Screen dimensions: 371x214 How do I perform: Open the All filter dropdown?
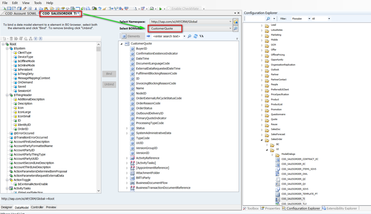tap(329, 19)
